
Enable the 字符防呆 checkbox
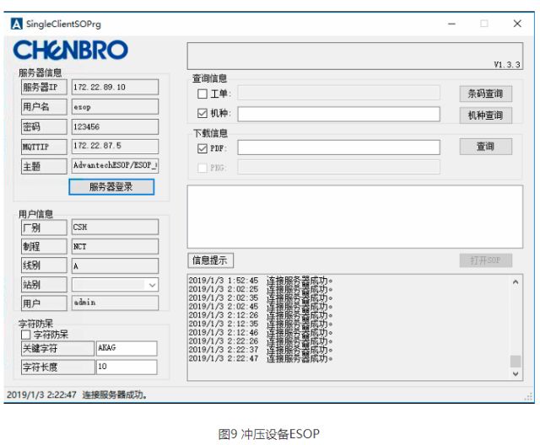click(25, 335)
